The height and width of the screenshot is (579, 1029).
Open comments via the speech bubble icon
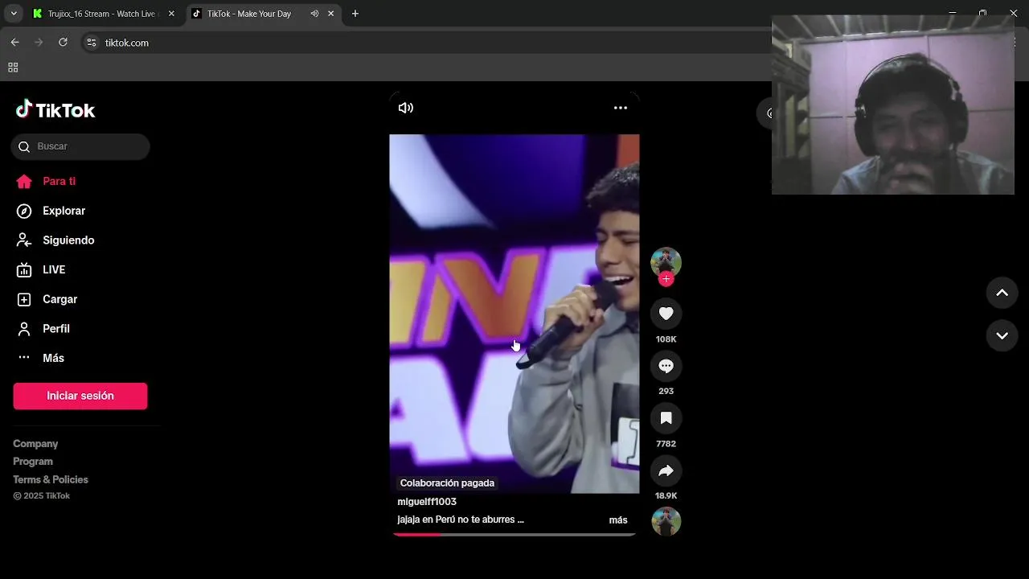(x=666, y=366)
